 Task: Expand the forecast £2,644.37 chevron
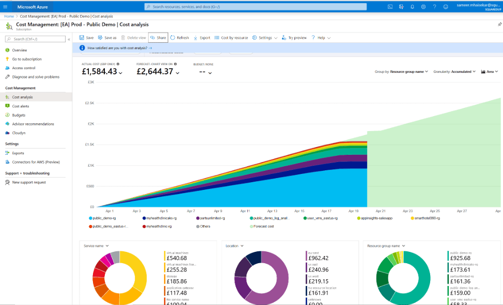coord(178,73)
